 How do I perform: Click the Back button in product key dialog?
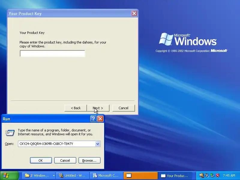point(76,108)
